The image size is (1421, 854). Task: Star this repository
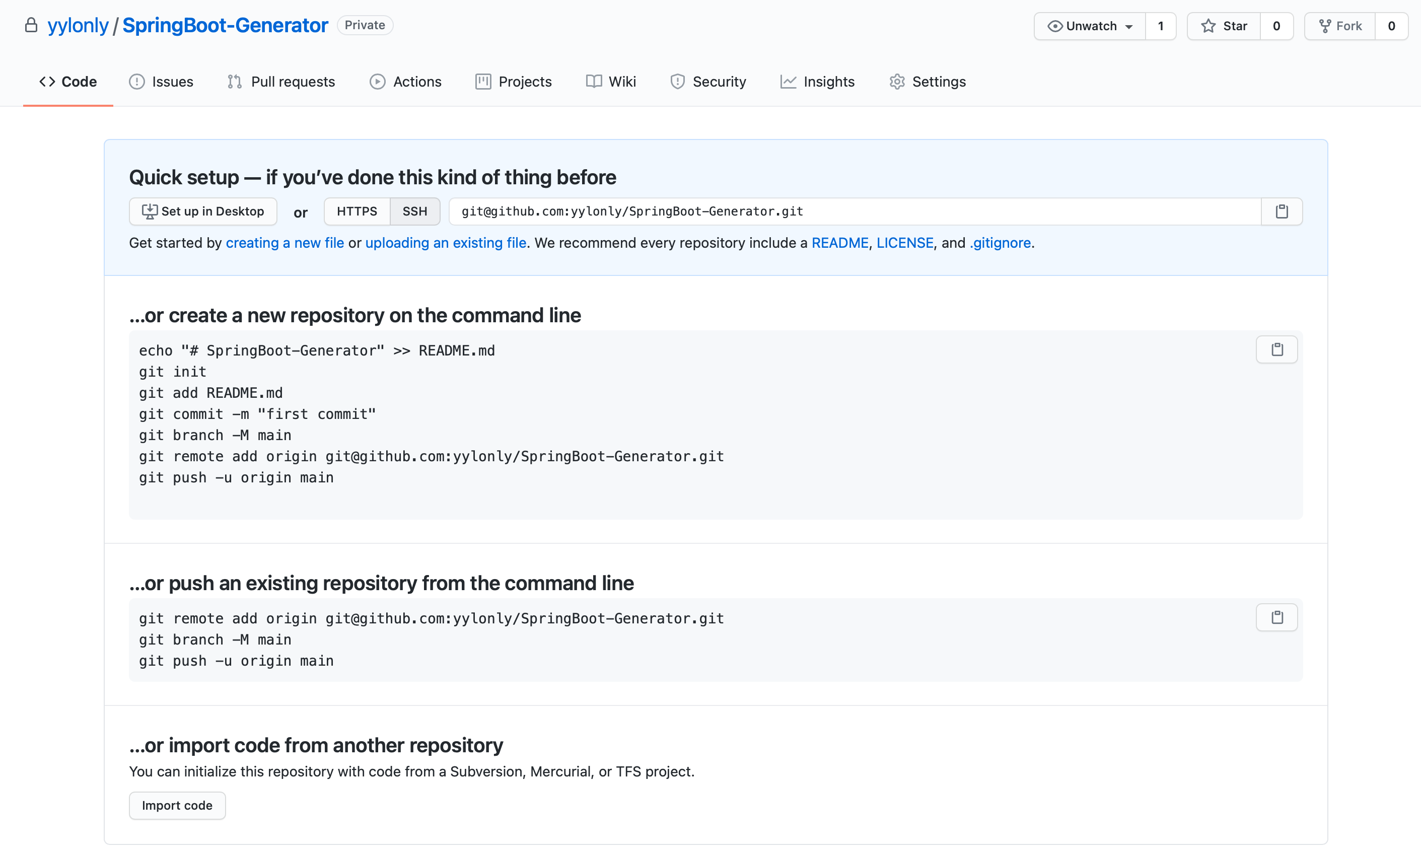click(1224, 26)
